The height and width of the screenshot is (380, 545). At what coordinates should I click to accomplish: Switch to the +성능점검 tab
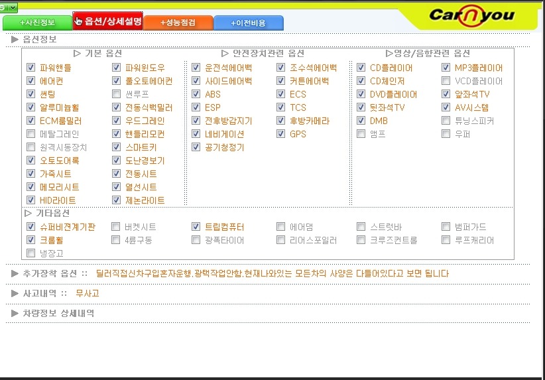tap(178, 23)
